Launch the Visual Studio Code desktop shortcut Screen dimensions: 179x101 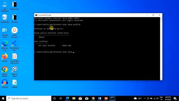pos(15,45)
